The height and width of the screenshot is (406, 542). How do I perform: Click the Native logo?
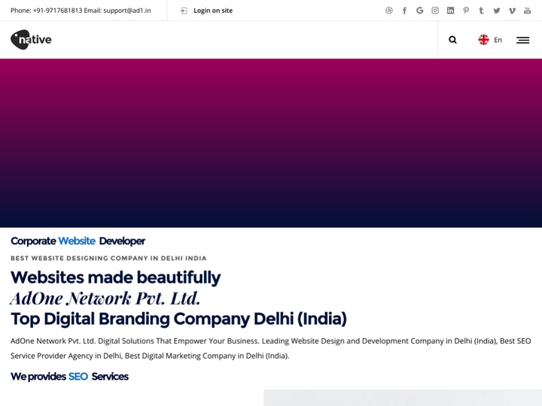(x=31, y=40)
